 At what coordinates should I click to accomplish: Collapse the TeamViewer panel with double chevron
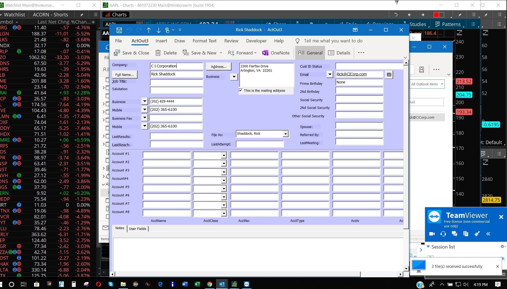click(488, 234)
